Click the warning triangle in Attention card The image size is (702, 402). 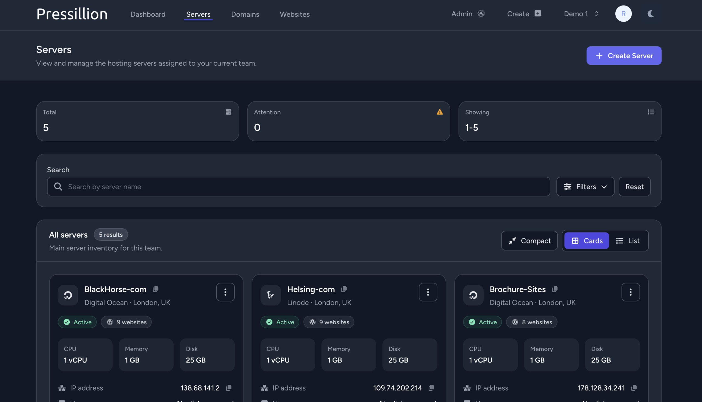coord(439,112)
